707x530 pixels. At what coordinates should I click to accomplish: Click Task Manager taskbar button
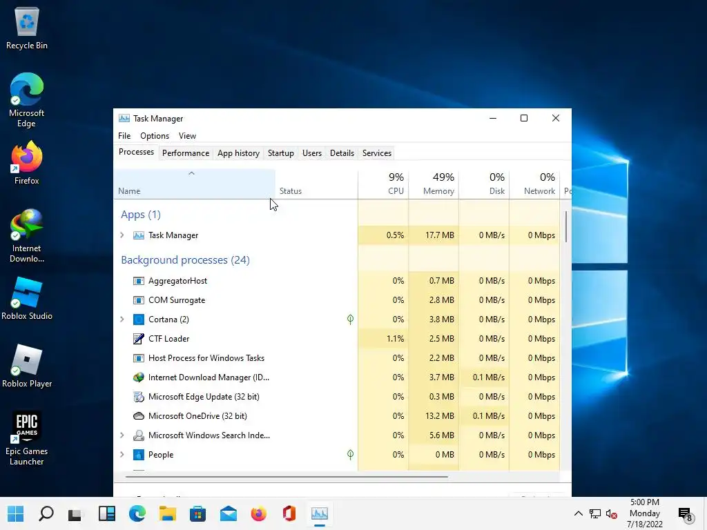(319, 513)
